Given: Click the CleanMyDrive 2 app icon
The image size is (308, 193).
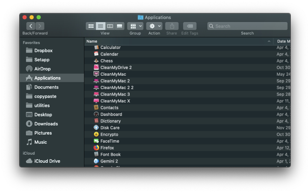Looking at the screenshot, I should tap(96, 67).
